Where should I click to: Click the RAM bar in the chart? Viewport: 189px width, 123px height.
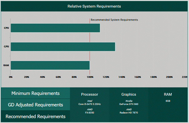[50, 65]
